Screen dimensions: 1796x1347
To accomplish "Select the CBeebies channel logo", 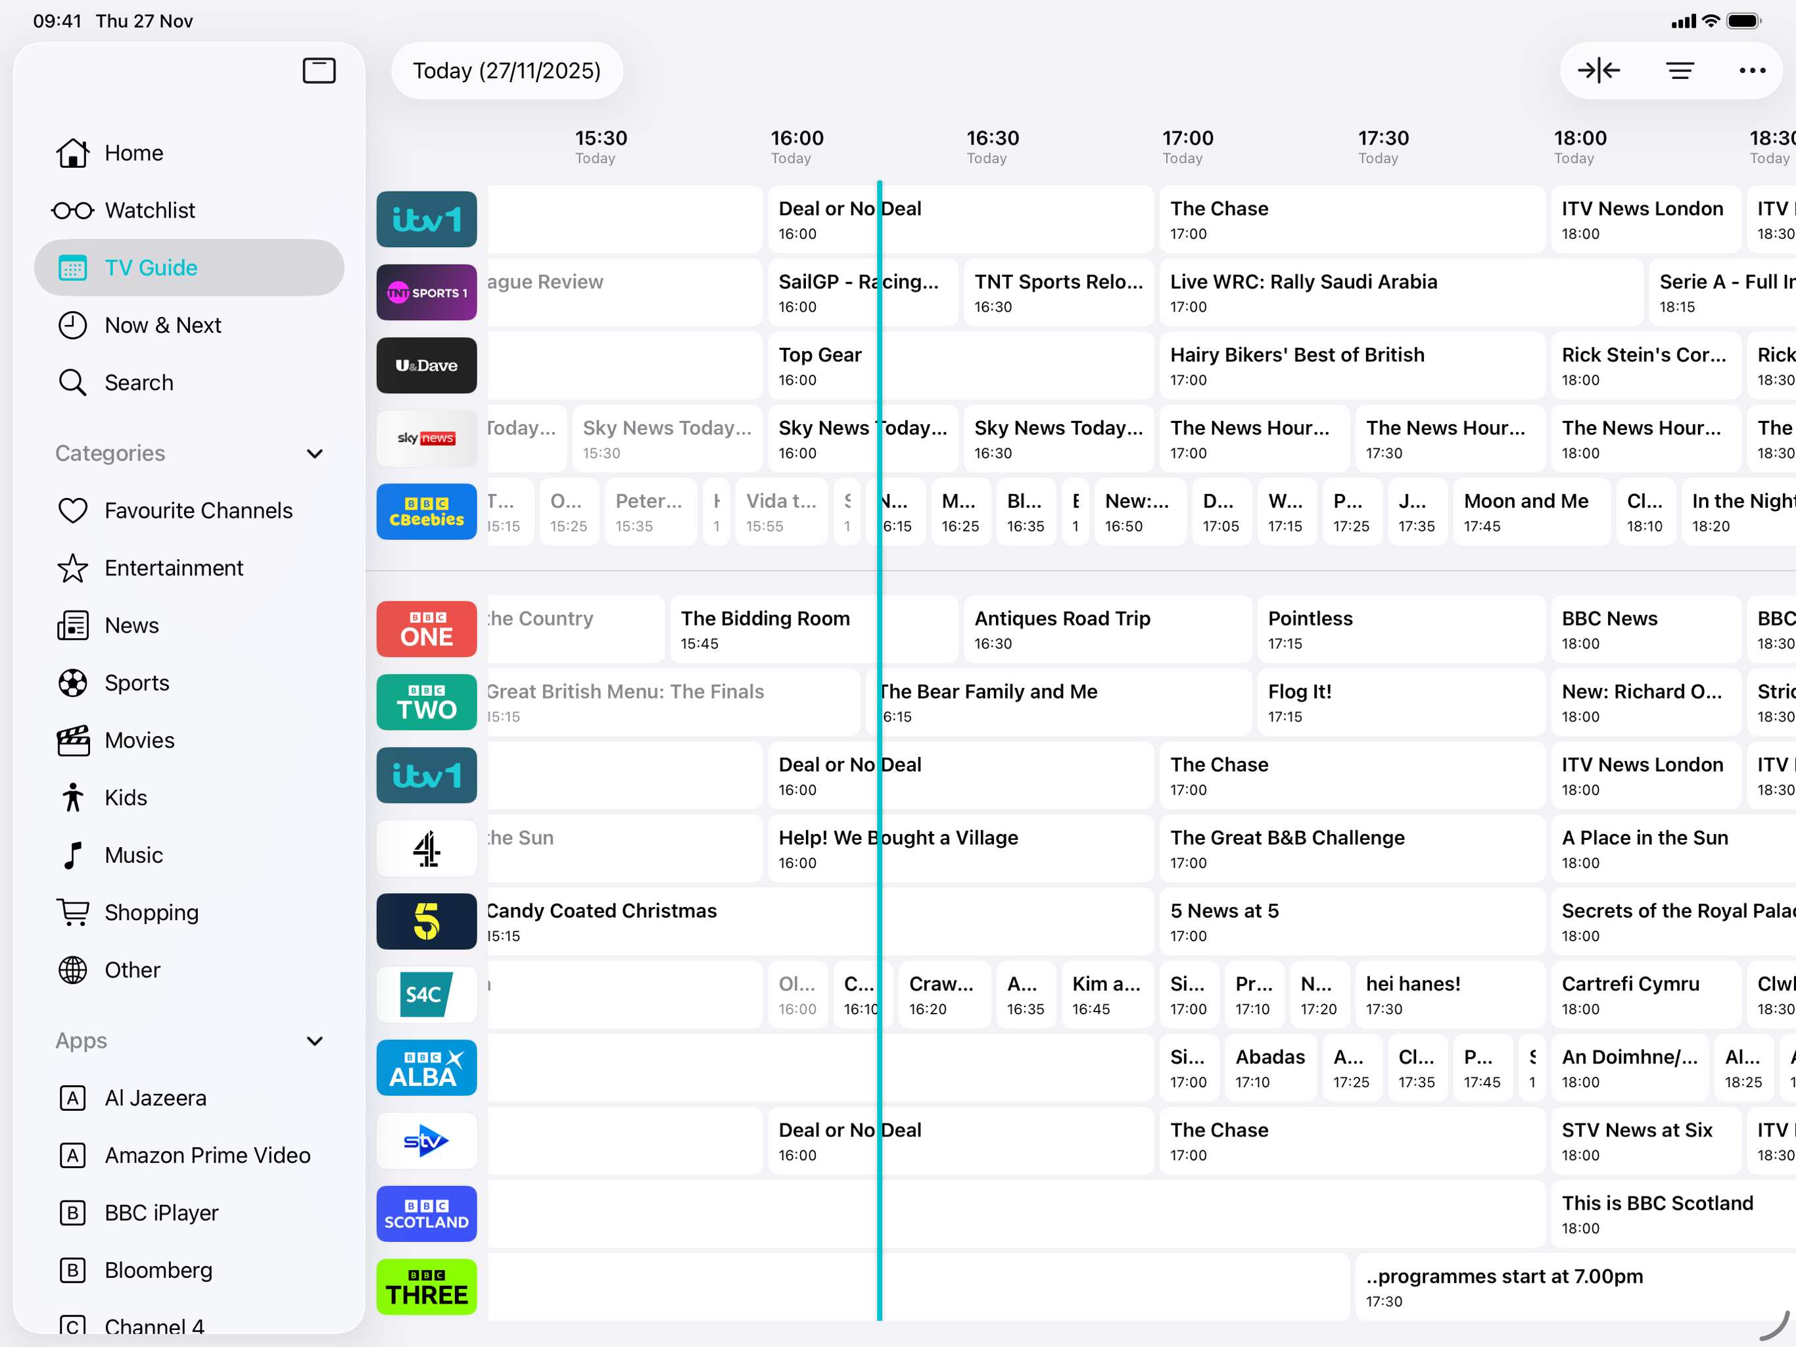I will (426, 512).
